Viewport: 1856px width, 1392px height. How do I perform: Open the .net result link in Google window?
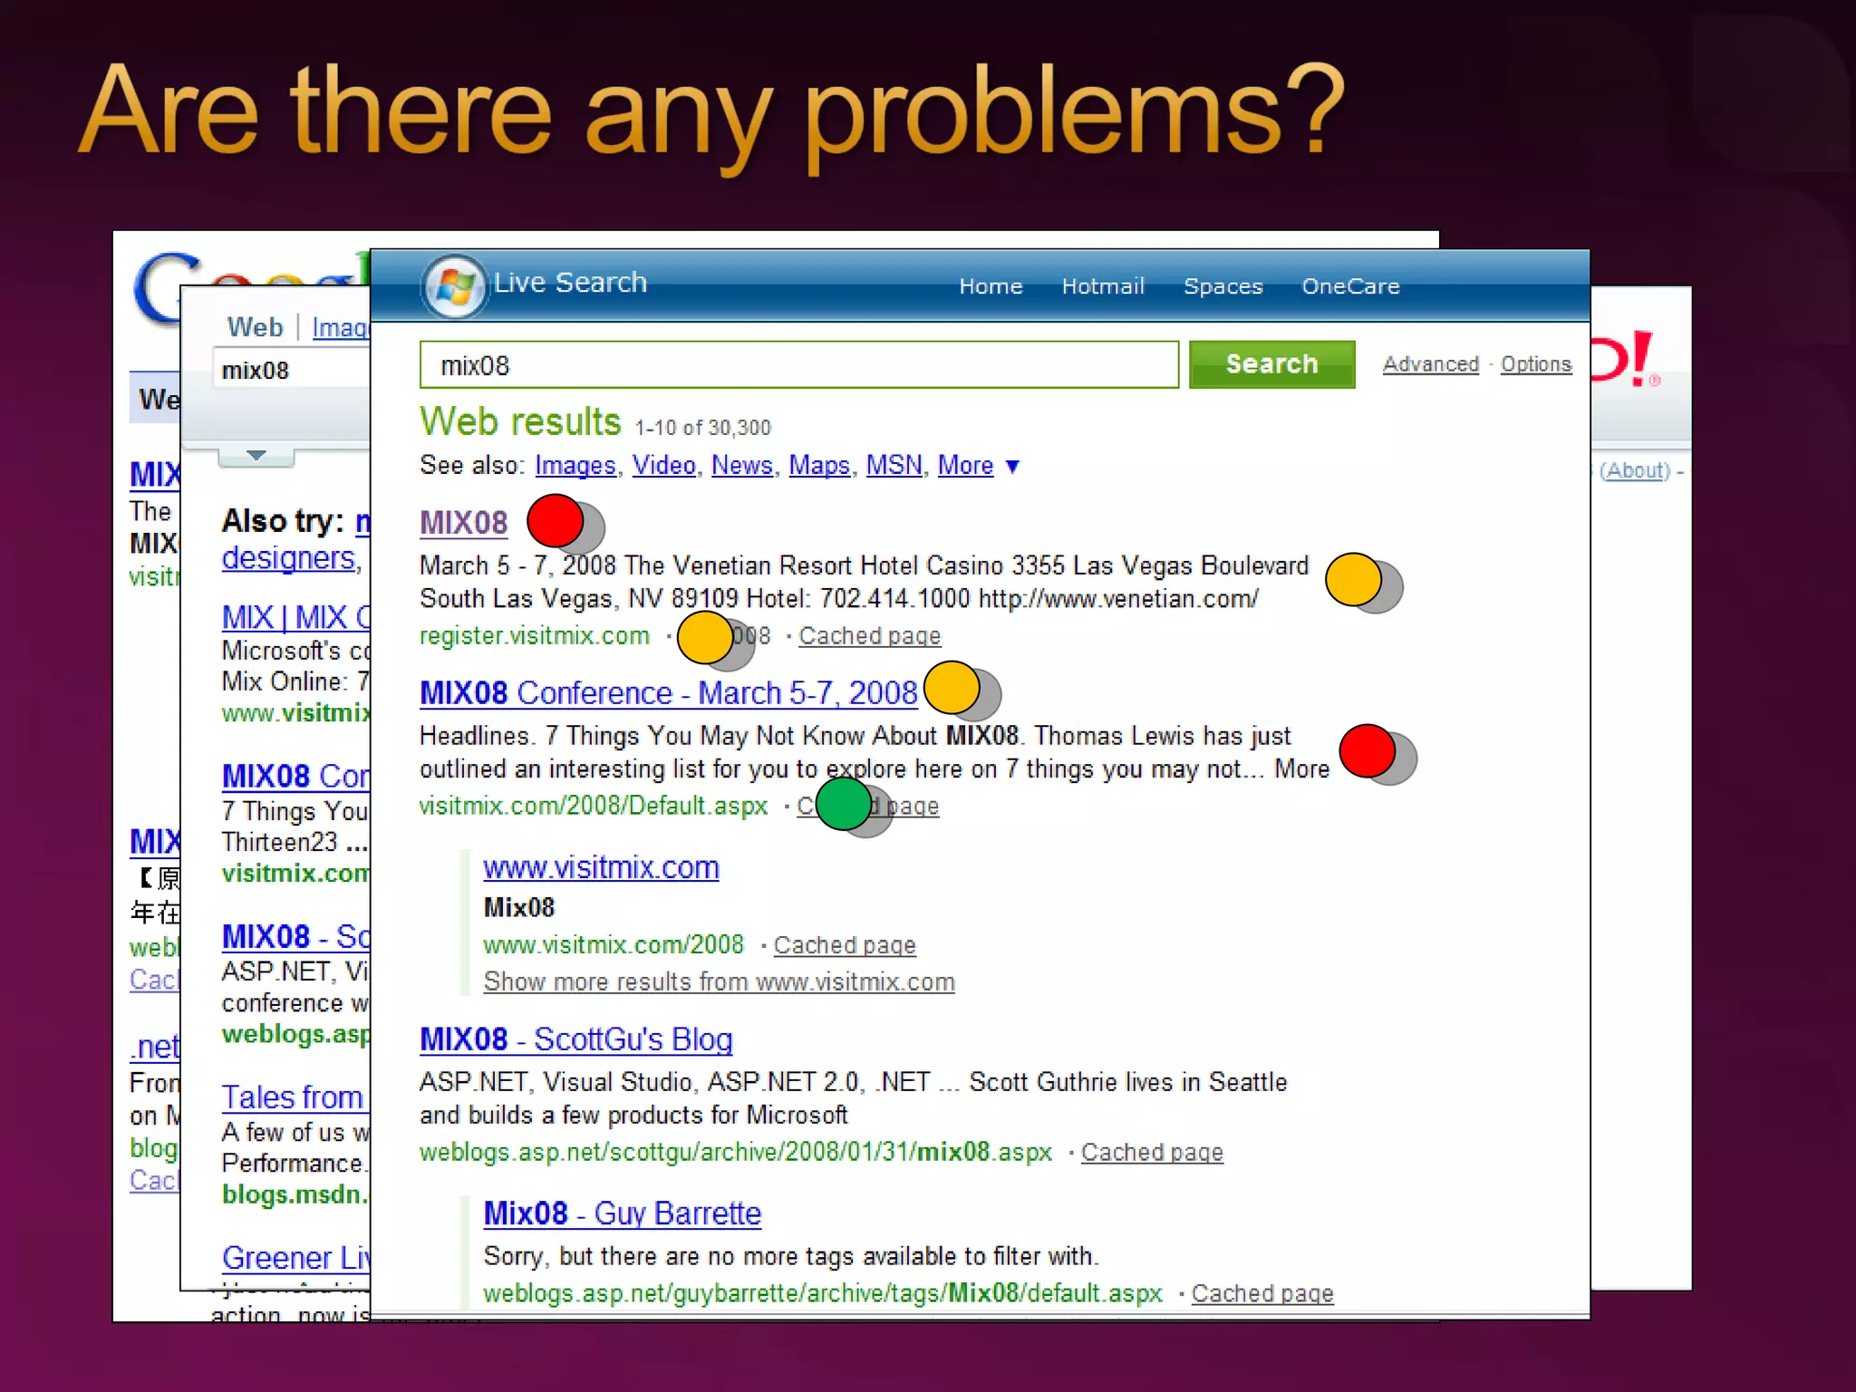pyautogui.click(x=155, y=1048)
